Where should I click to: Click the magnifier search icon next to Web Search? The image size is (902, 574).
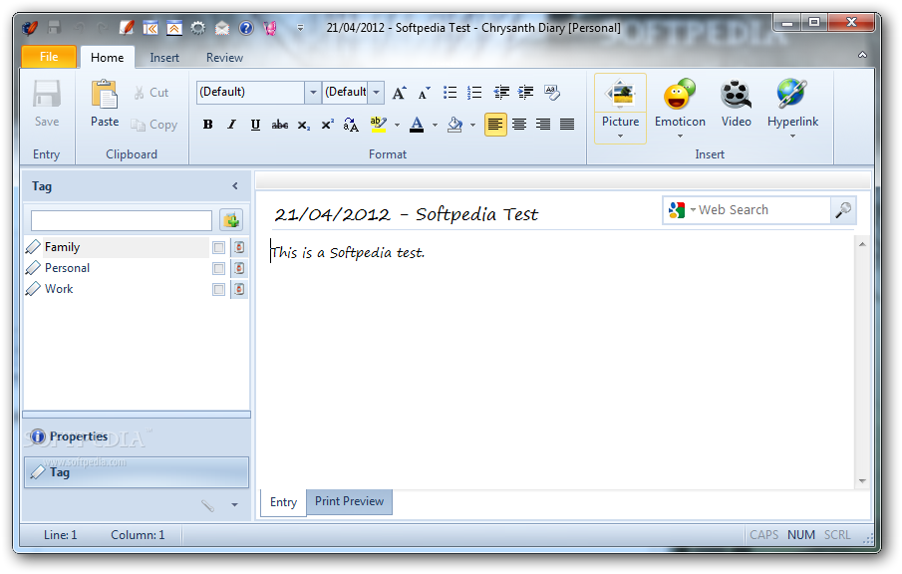(843, 210)
